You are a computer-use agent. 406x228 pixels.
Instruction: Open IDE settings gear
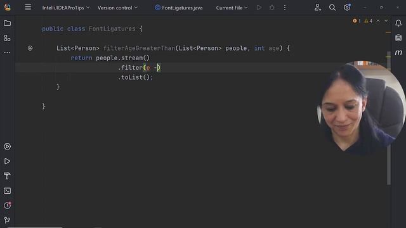click(x=347, y=8)
